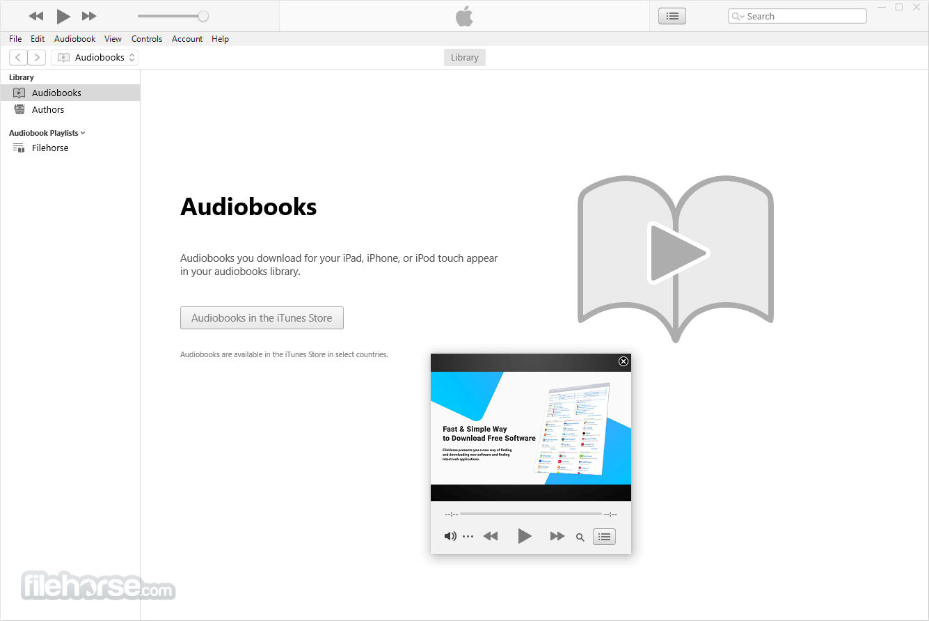Screen dimensions: 929x621
Task: Open the Controls menu
Action: click(x=147, y=39)
